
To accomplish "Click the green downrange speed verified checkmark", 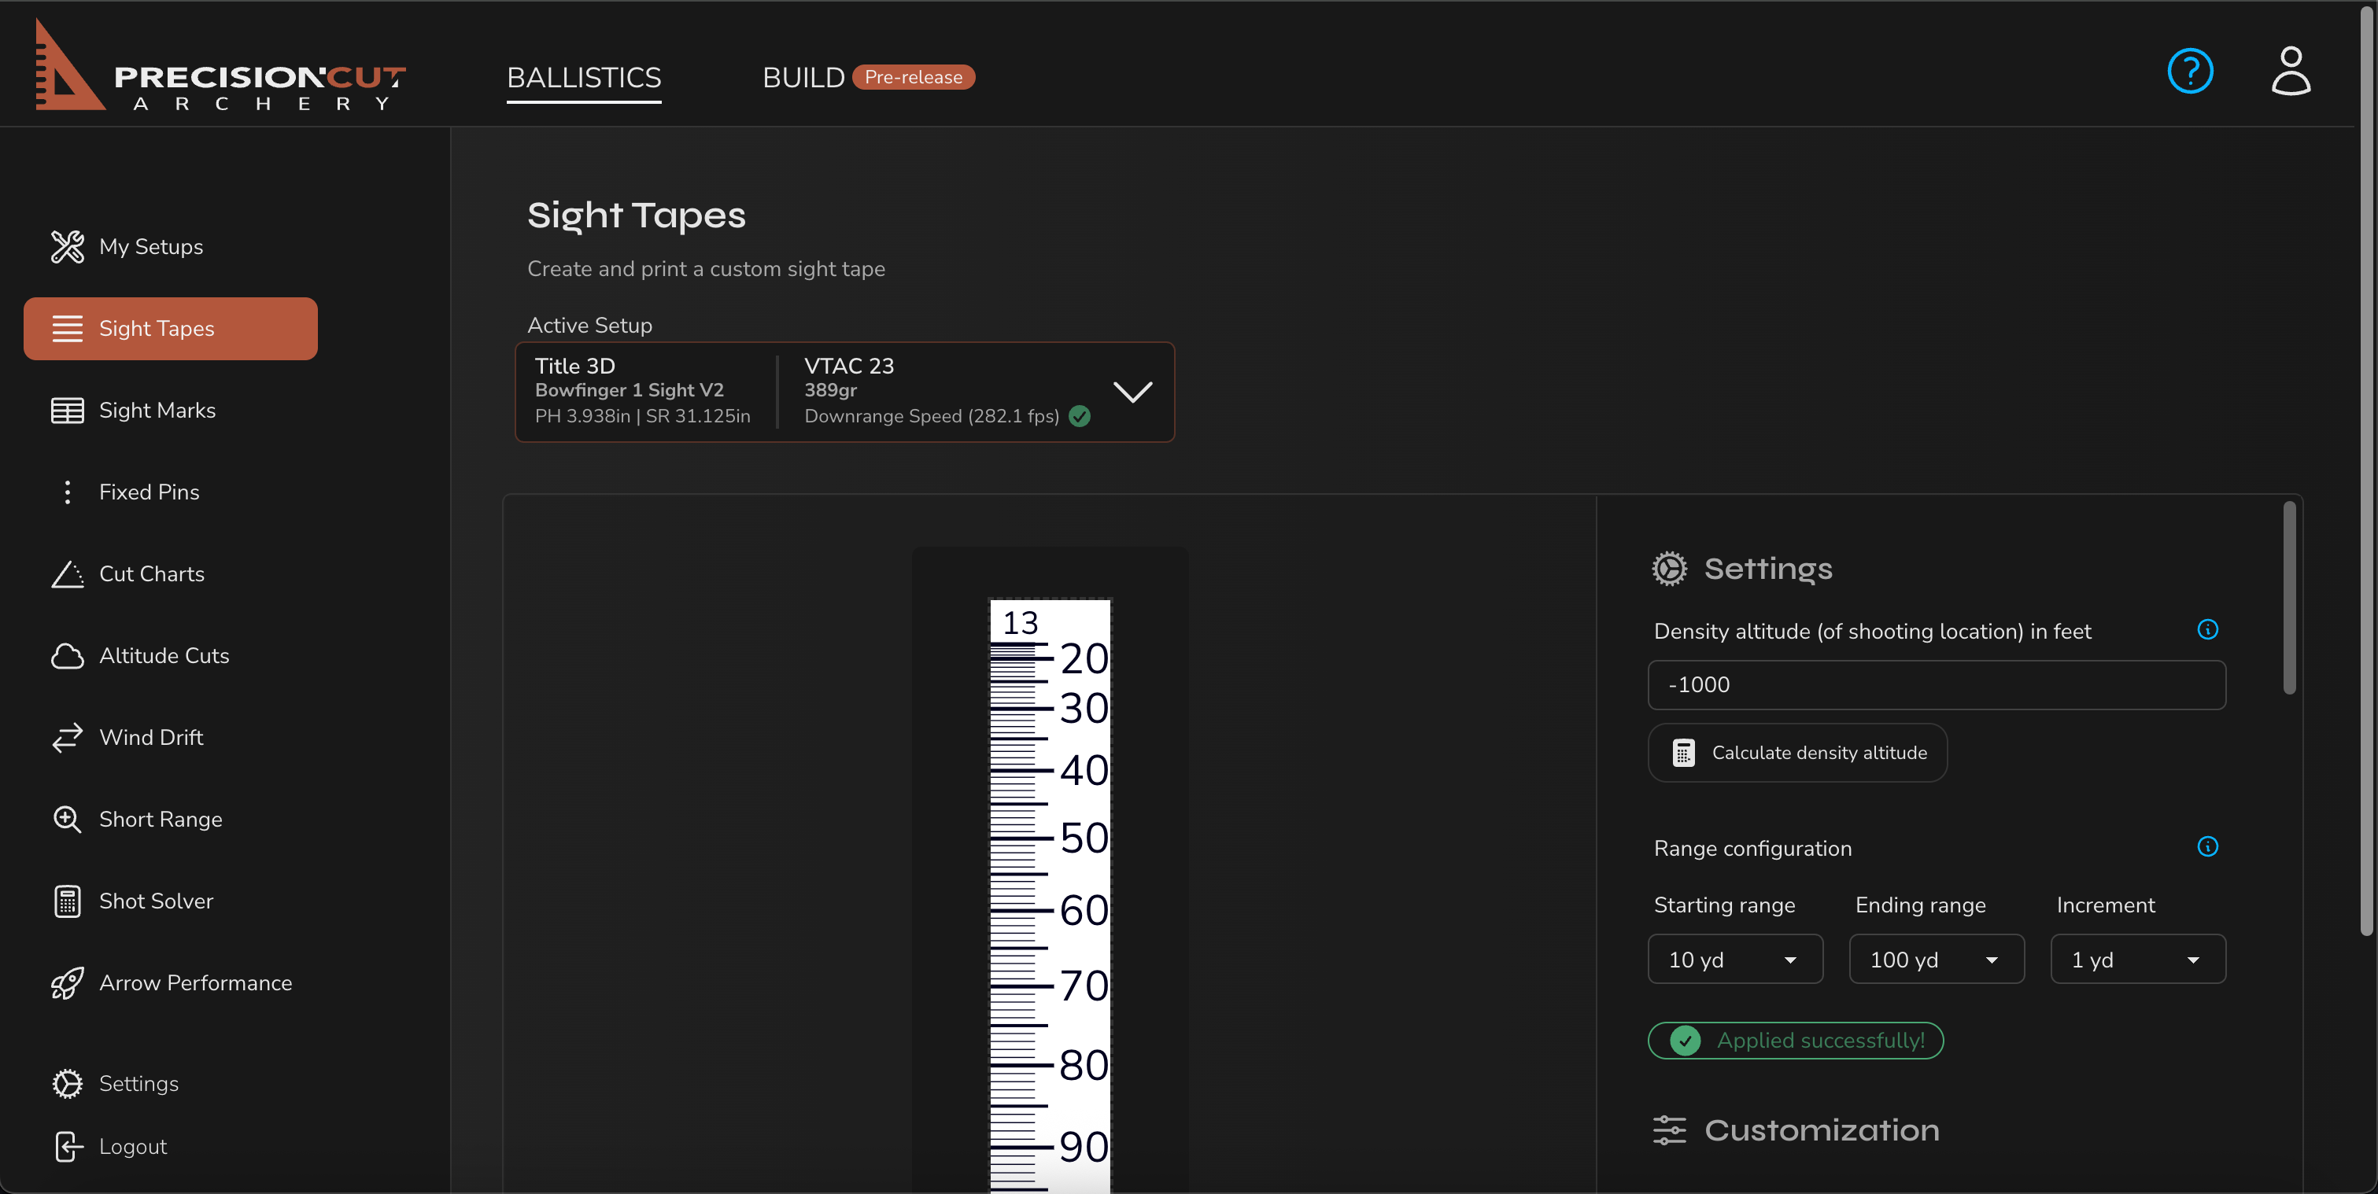I will (1079, 416).
